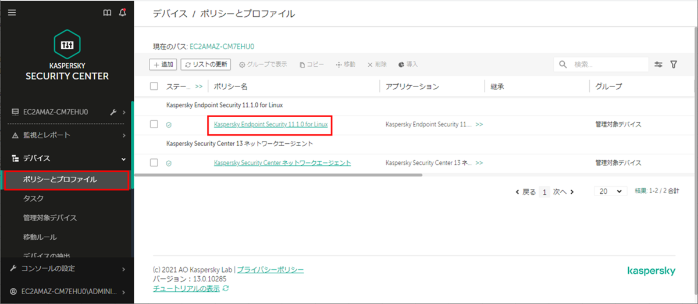This screenshot has width=698, height=304.
Task: Expand application text in the Endpoint Security row
Action: point(479,125)
